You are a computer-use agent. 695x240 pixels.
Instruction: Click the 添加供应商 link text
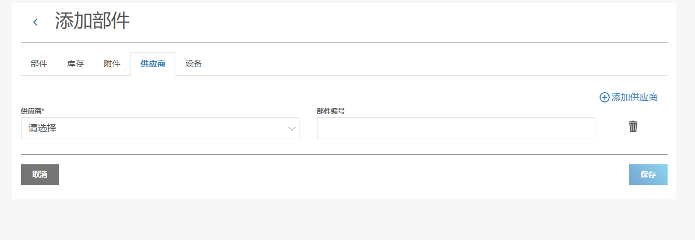[x=634, y=97]
